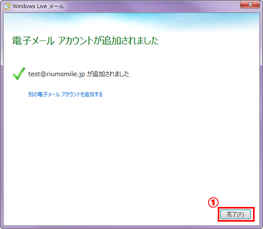
Task: Click the light blue banner above the heading
Action: (131, 22)
